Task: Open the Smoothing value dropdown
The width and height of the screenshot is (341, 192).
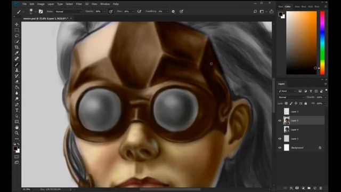Action: [x=167, y=12]
